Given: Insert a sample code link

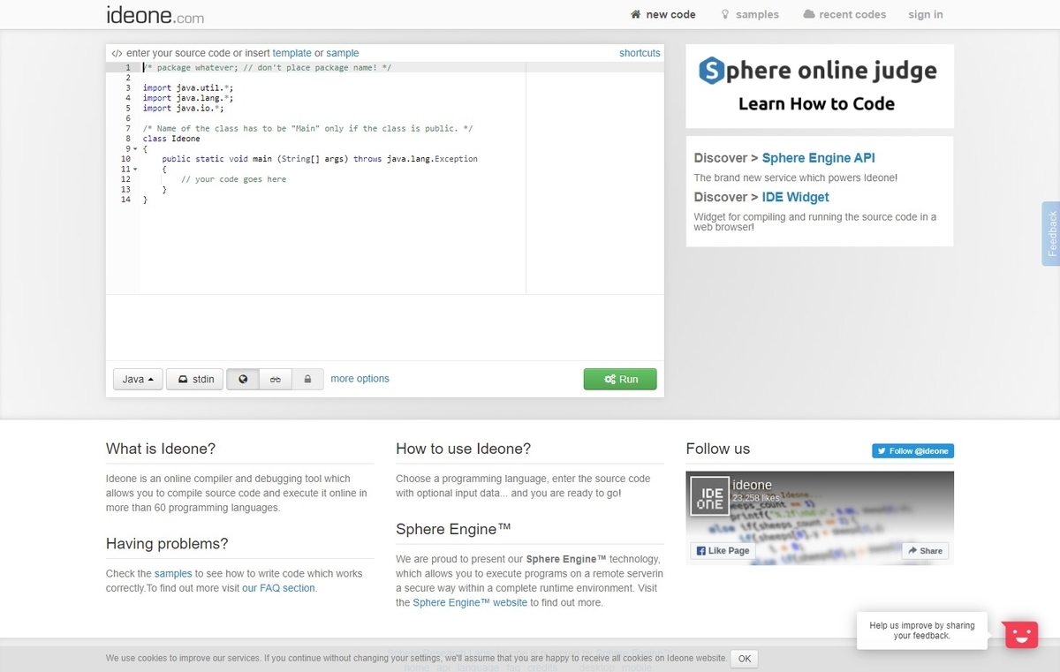Looking at the screenshot, I should 343,53.
